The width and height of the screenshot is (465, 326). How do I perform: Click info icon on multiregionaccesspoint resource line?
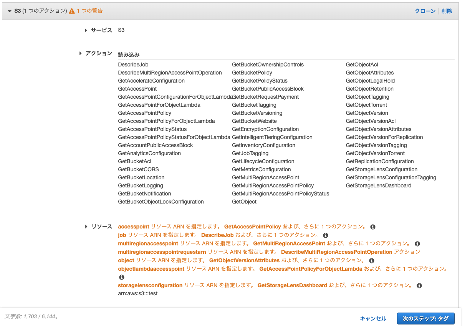[417, 244]
